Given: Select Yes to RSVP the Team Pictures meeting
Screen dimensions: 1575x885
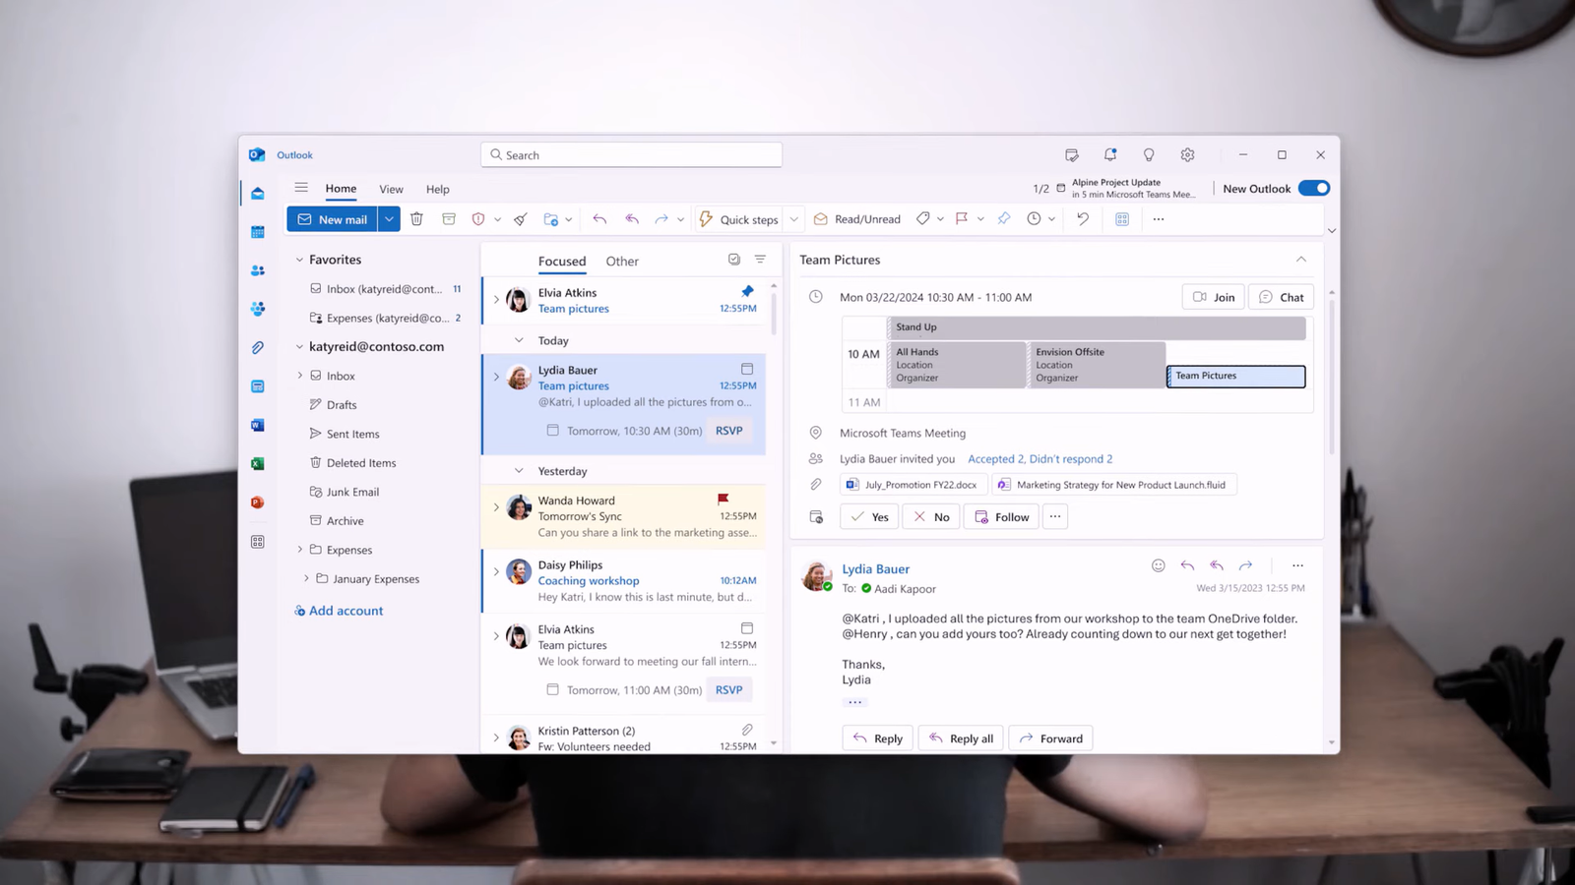Looking at the screenshot, I should [868, 516].
